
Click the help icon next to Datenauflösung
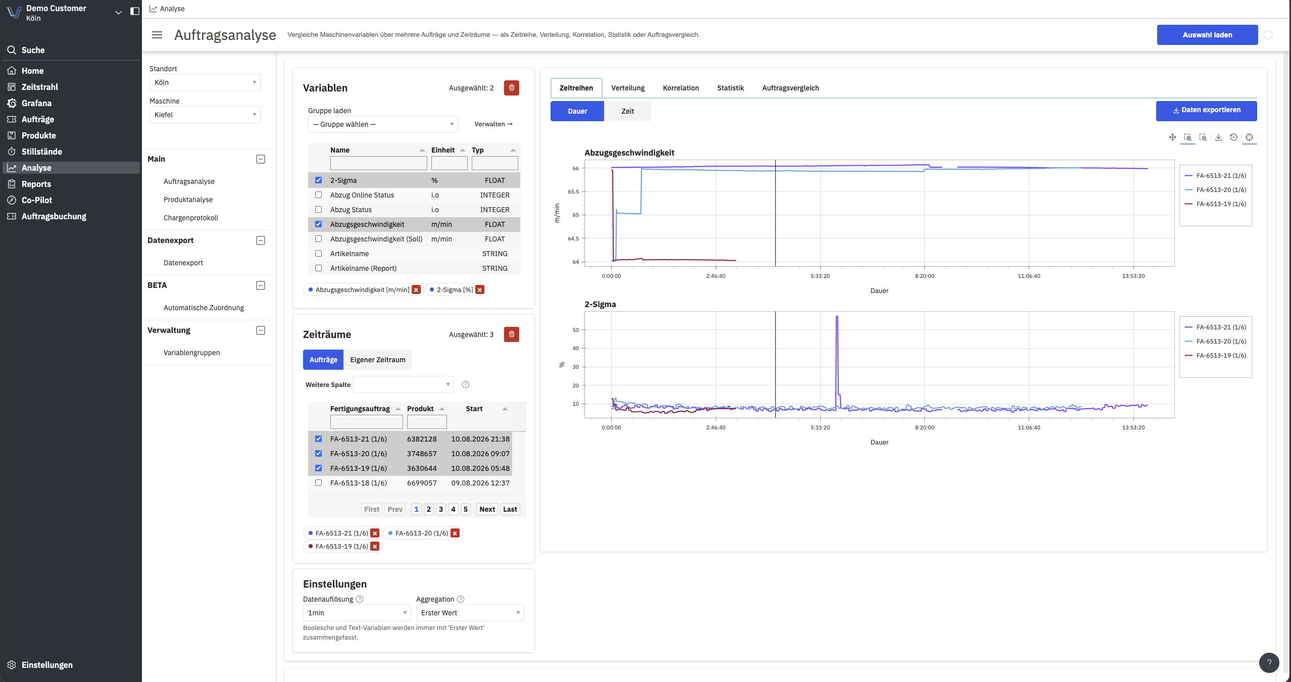point(360,600)
